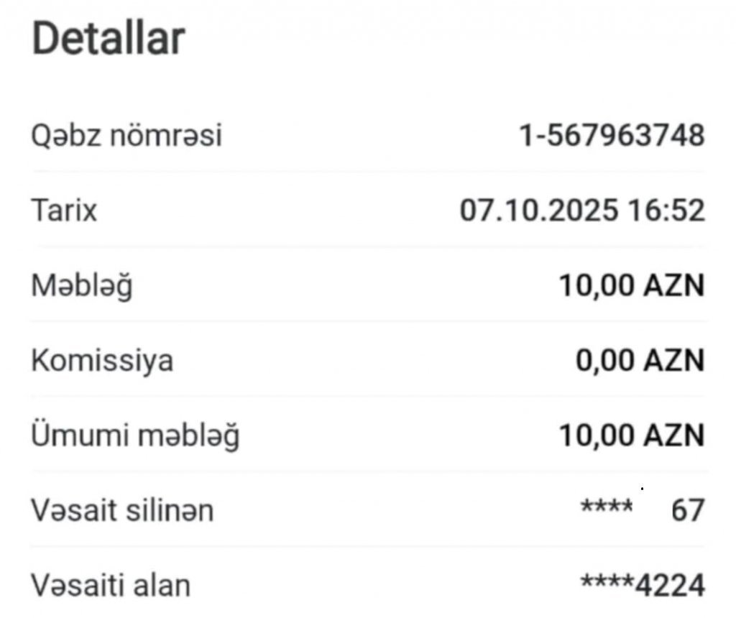Click the divider line below the Komissiya row
736x618 pixels.
point(368,396)
